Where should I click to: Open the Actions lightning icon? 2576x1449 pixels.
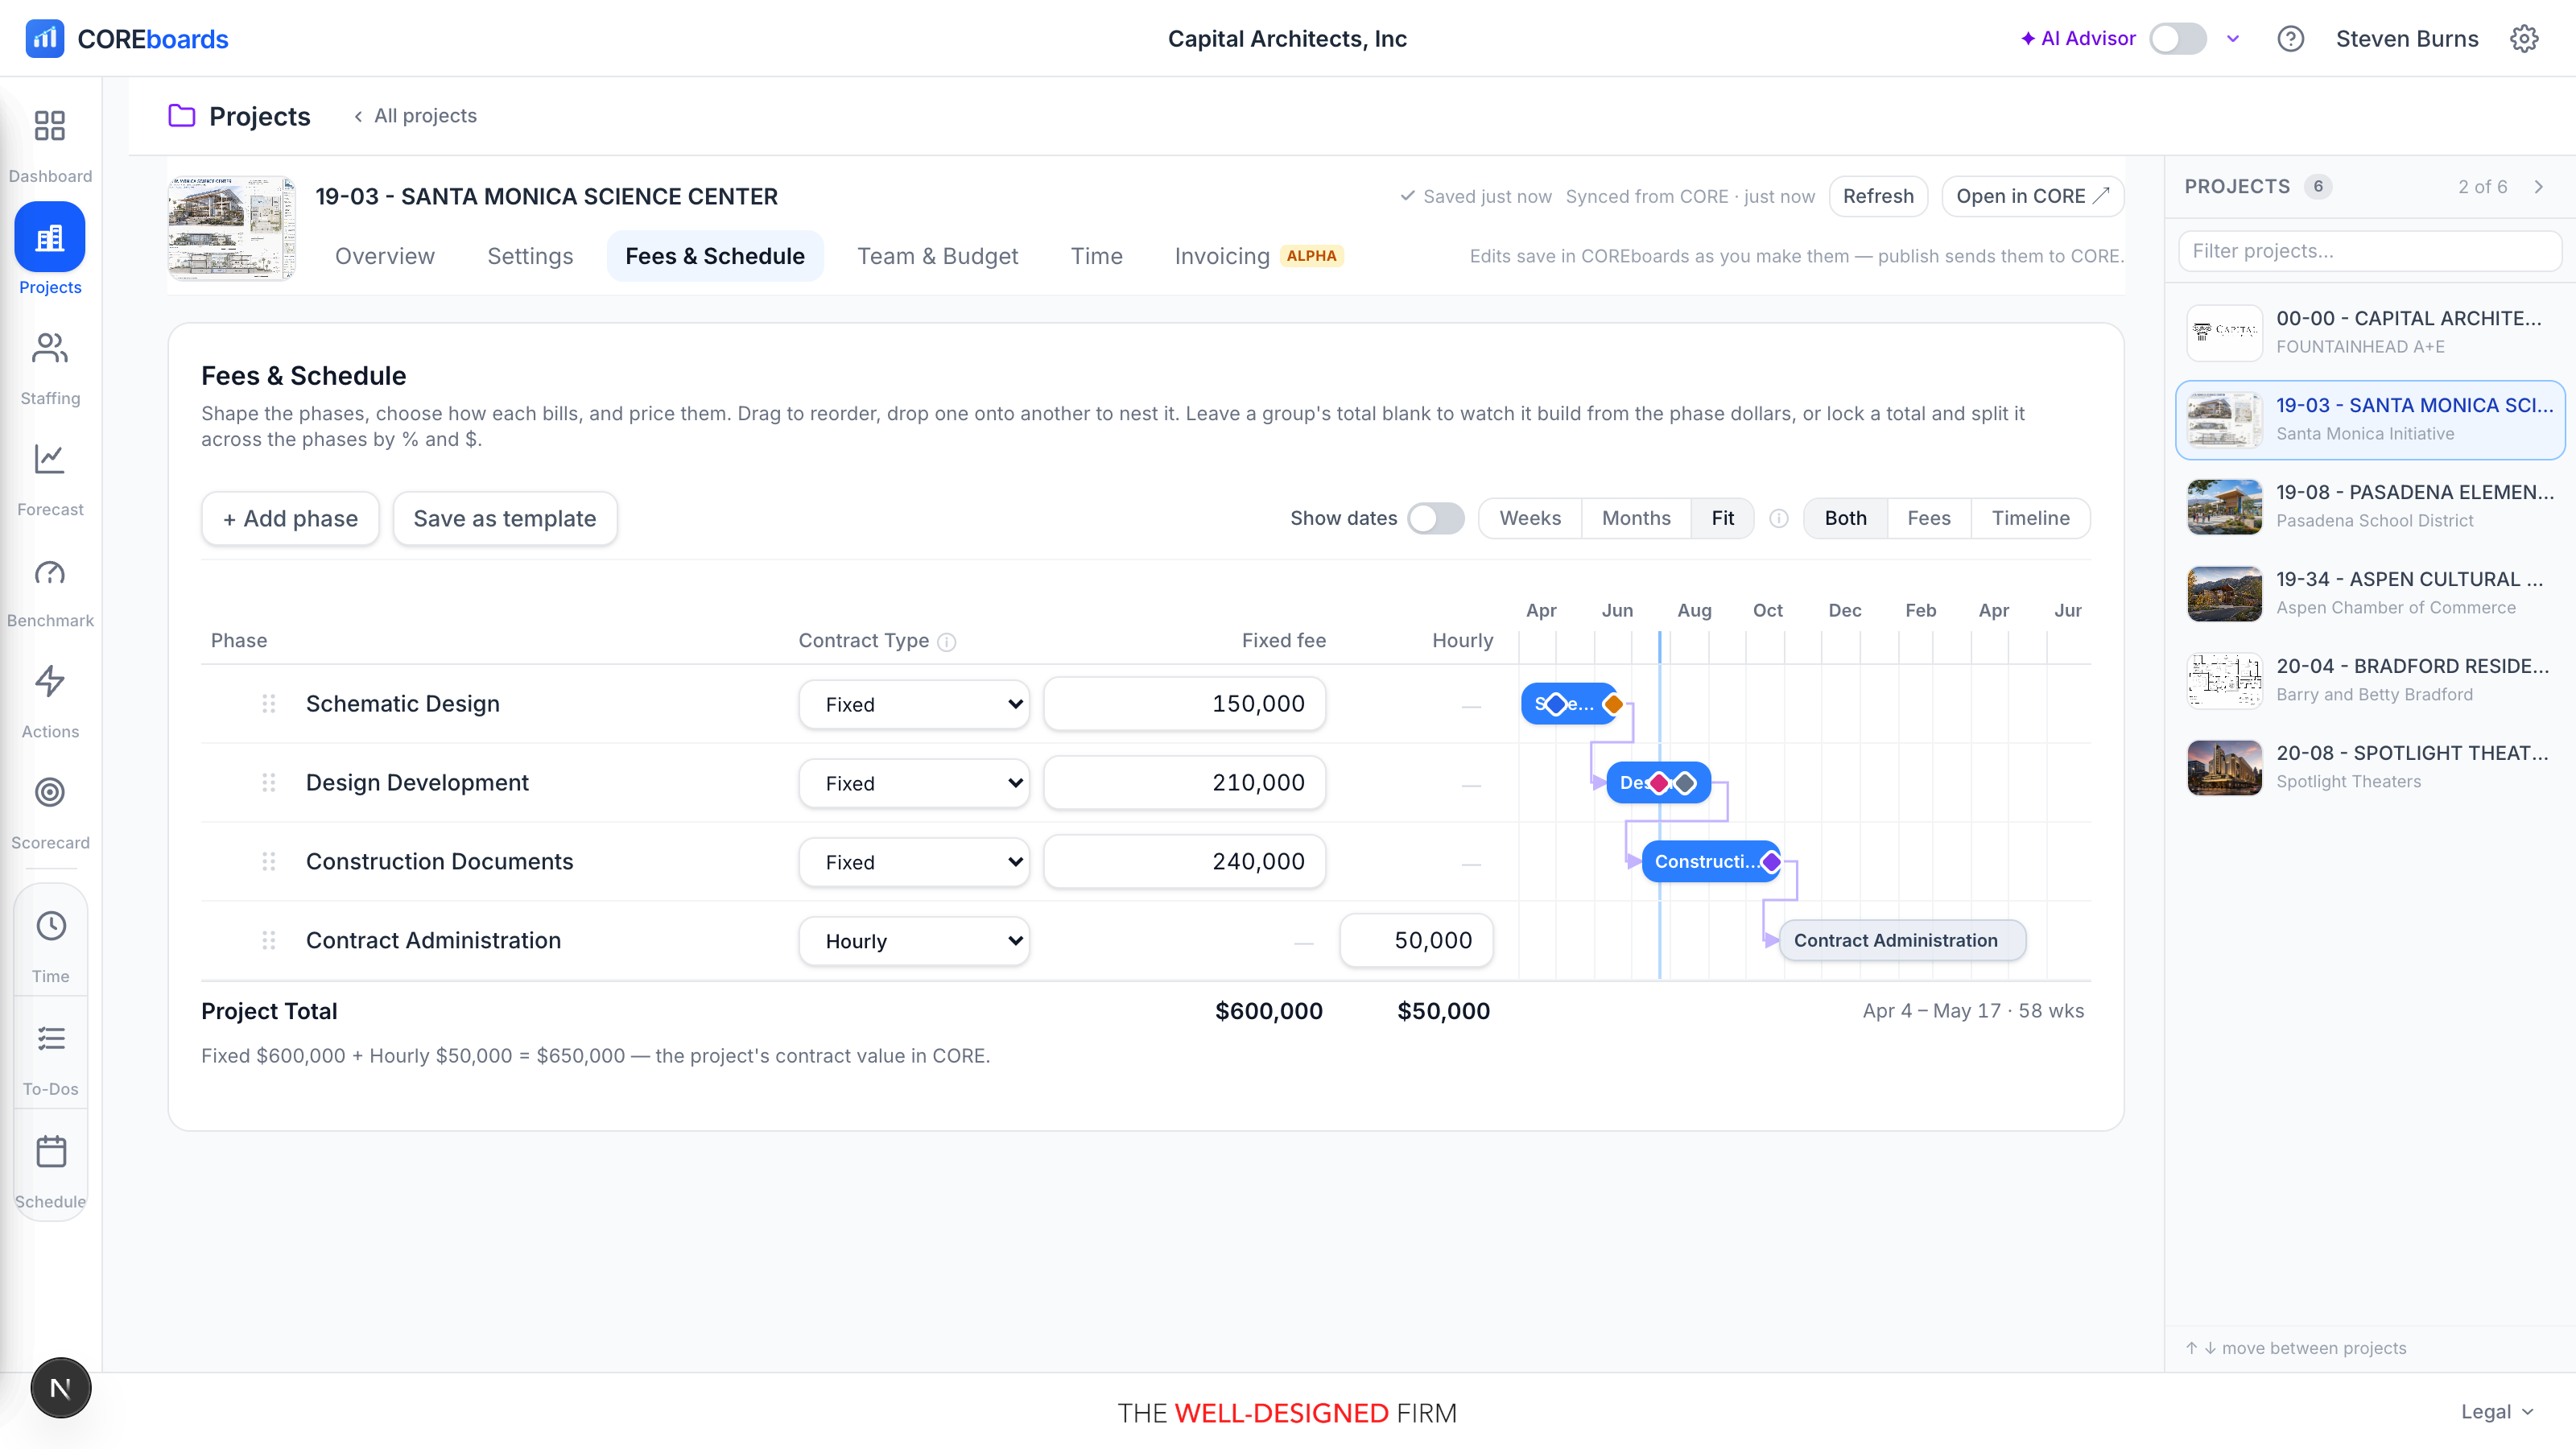point(50,682)
